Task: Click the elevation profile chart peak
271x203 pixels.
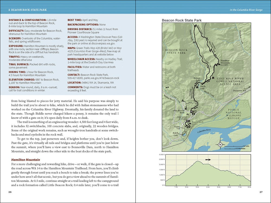Action: (x=198, y=161)
